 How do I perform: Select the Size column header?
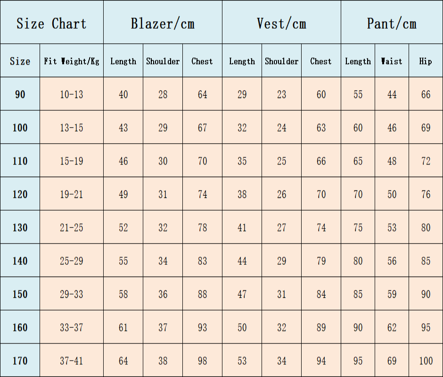tap(20, 60)
